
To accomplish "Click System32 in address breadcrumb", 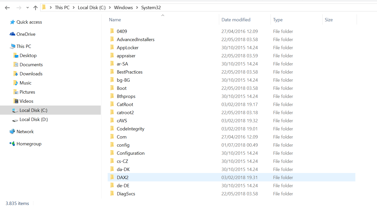I will (151, 8).
